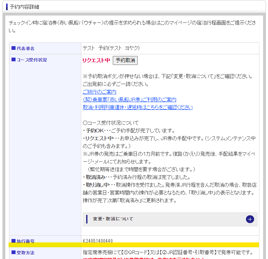
Task: Expand 変更・取消について with the plus icon
Action: 250,219
